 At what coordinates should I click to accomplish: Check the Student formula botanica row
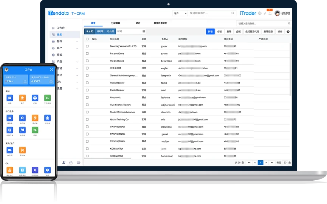tap(87, 112)
